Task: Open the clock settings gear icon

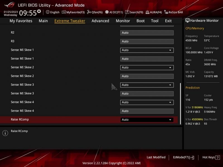Action: (x=39, y=11)
